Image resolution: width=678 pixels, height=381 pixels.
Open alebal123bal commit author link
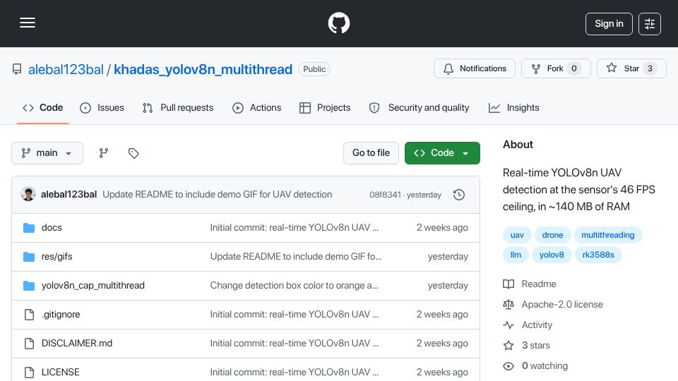69,195
